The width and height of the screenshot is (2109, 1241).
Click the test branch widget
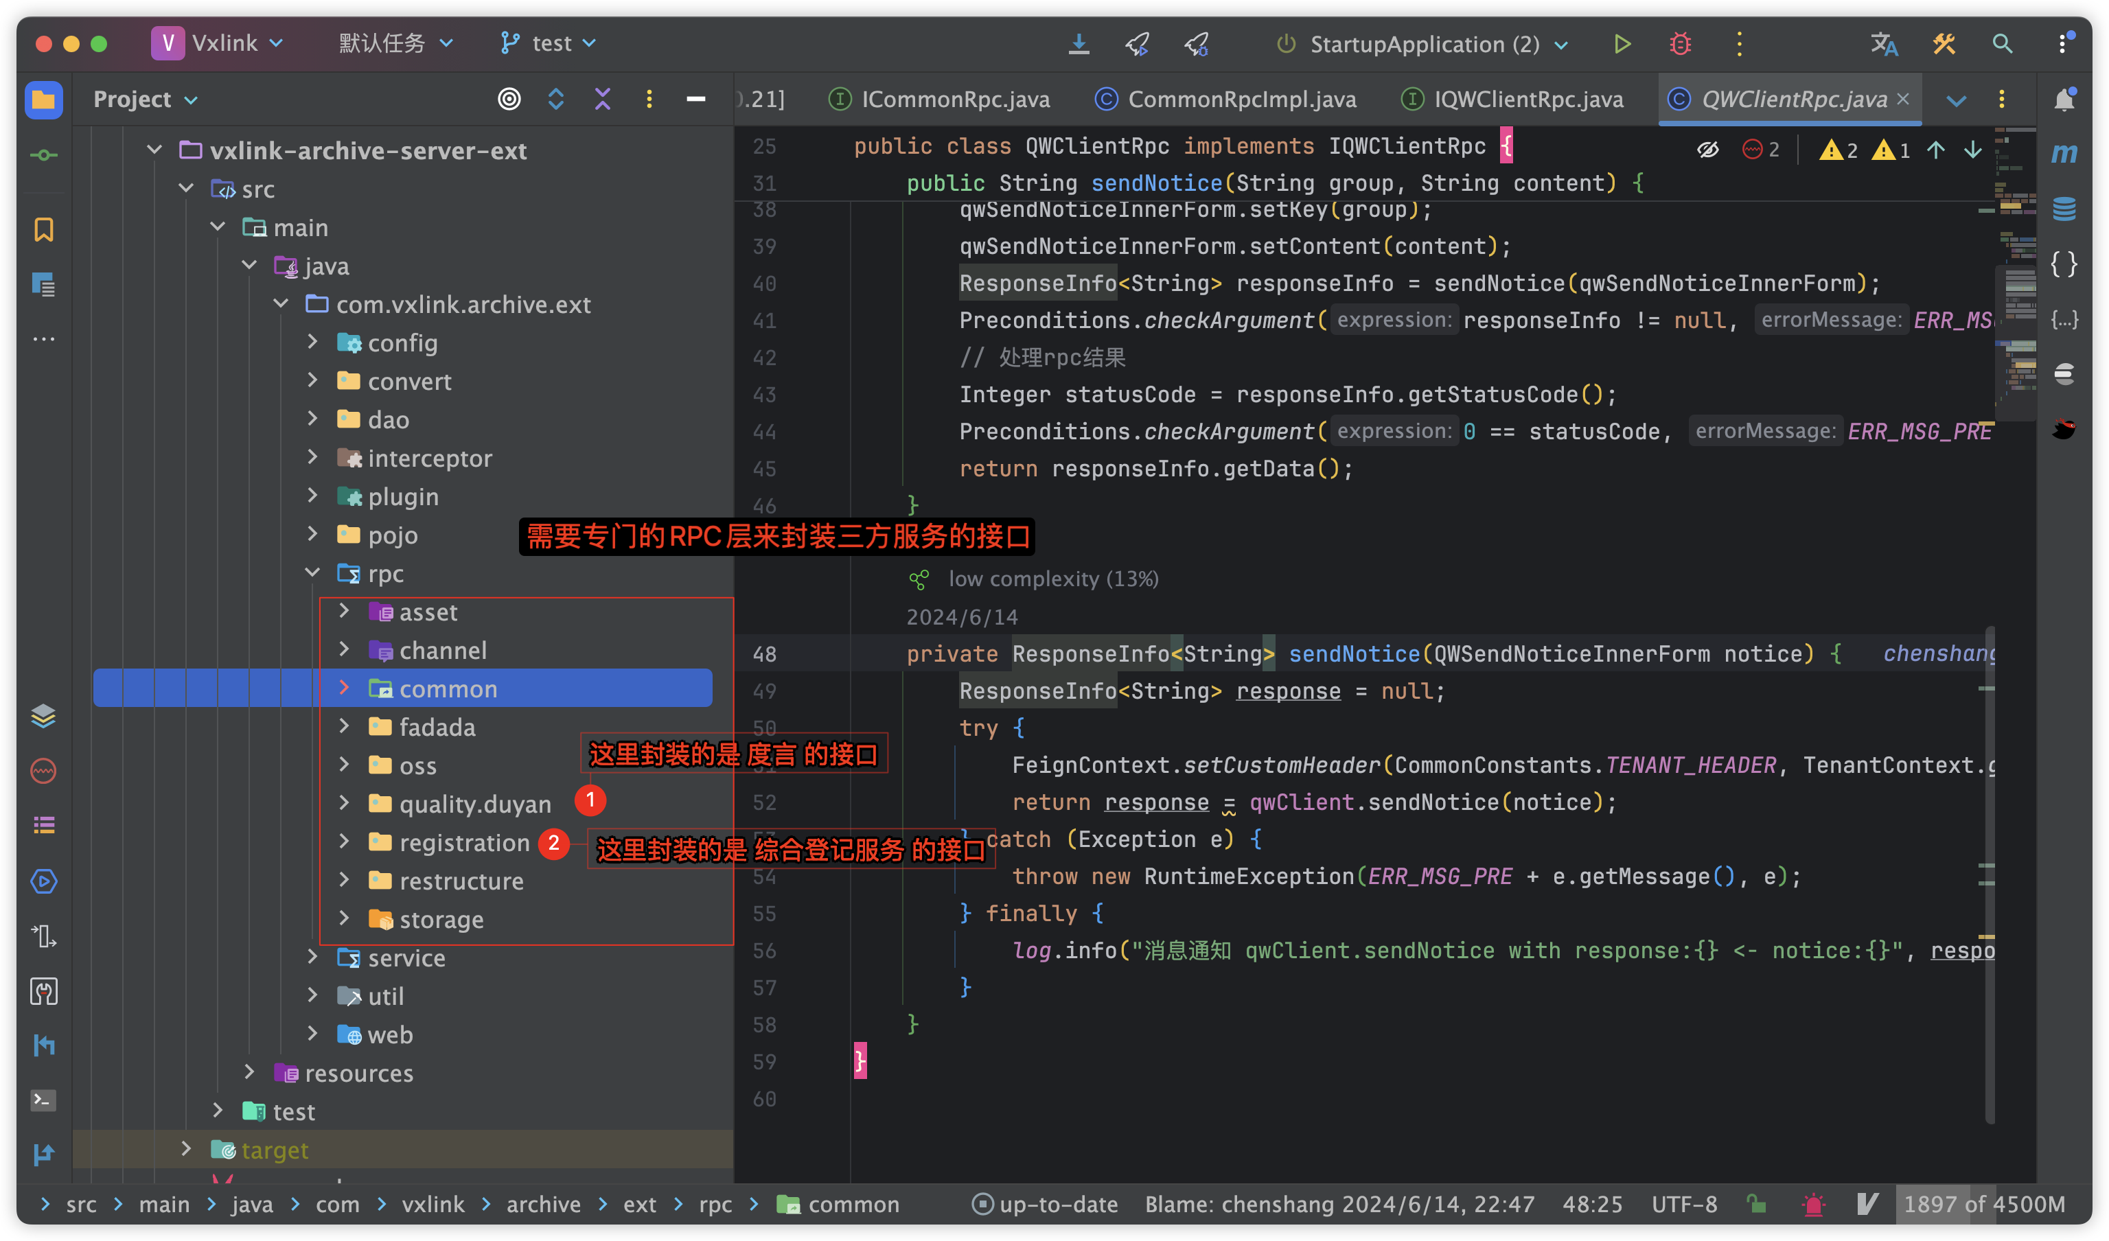coord(549,43)
